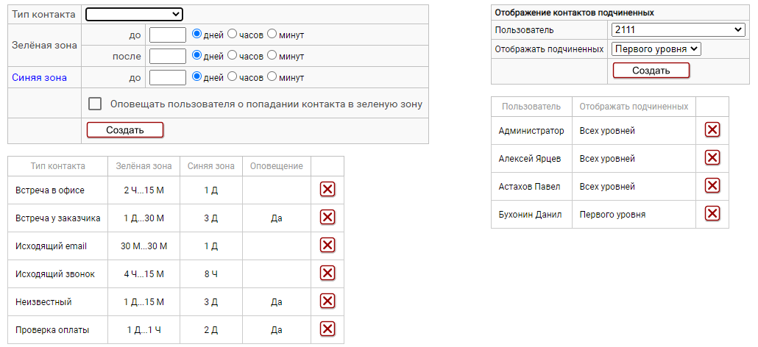
Task: Choose 'минут' for green zone 'после'
Action: click(272, 56)
